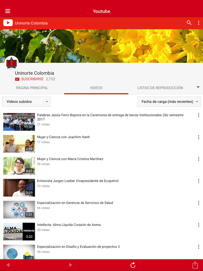203x271 pixels.
Task: Open options for Gerencia de Servicios de Salud
Action: pos(199,203)
